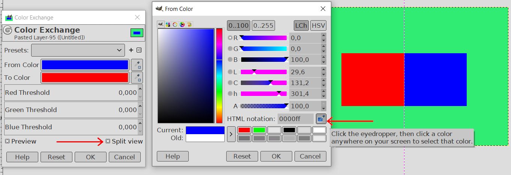Screen dimensions: 511x175
Task: Click the B channel slider
Action: click(263, 60)
